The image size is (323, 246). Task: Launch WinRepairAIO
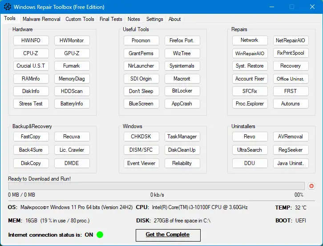(250, 53)
